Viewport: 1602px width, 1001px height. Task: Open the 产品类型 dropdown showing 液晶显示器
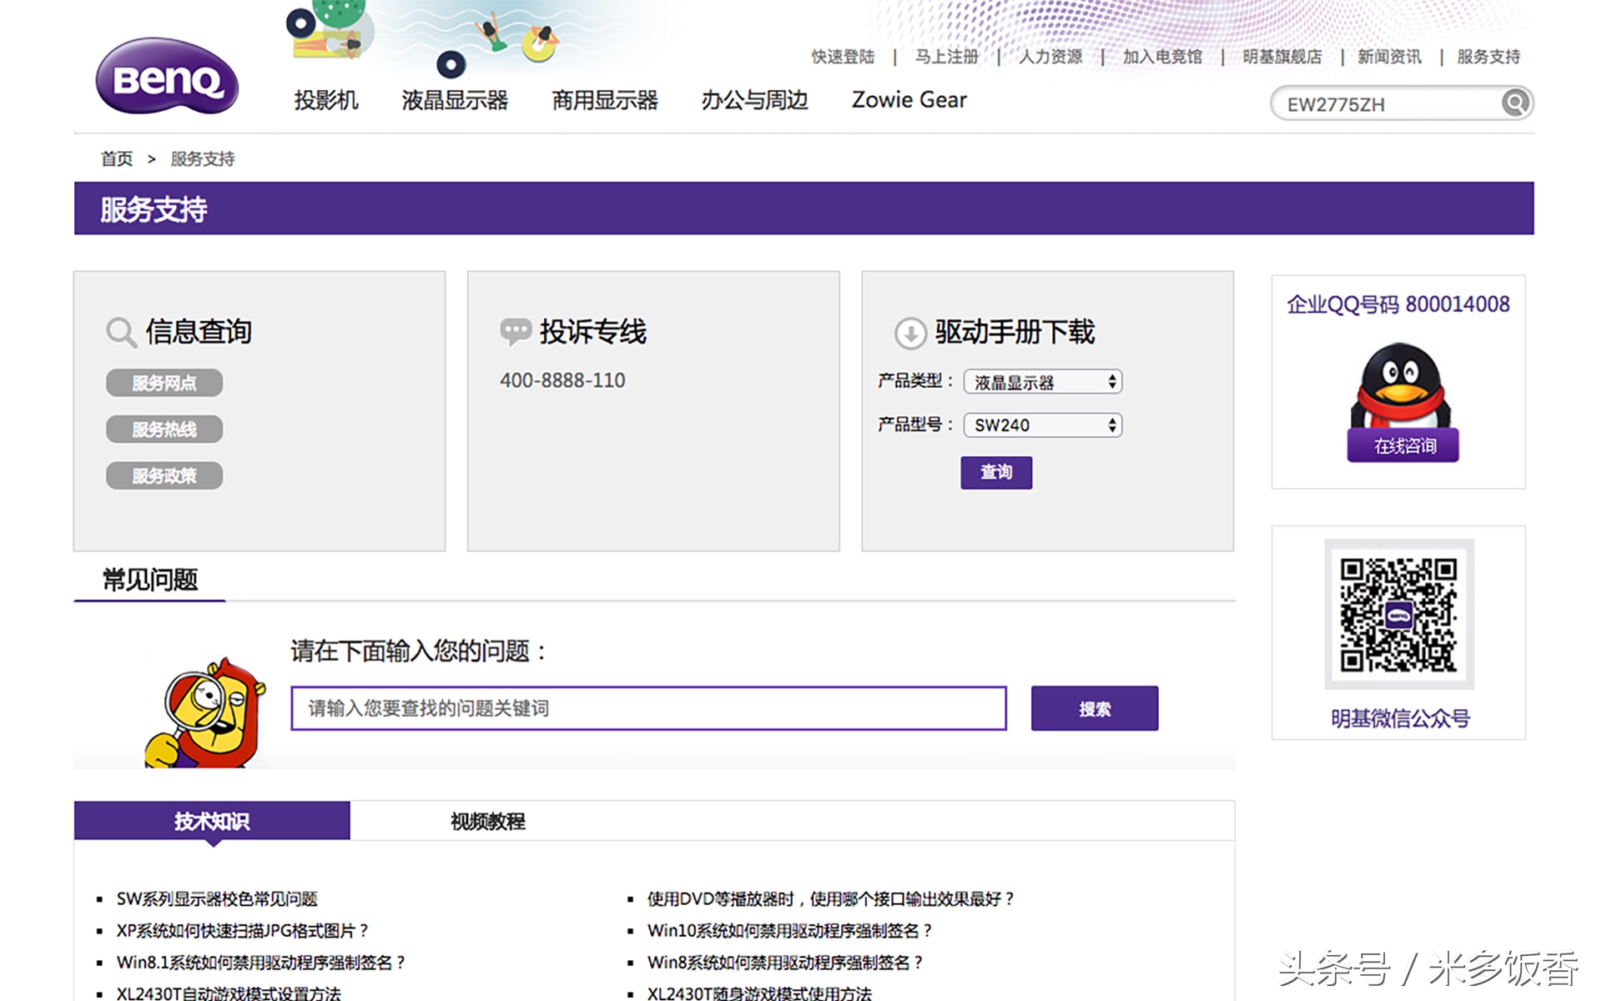[1042, 381]
